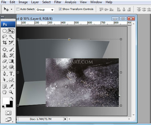
Task: Open the Auto-Select Group dropdown
Action: [45, 10]
